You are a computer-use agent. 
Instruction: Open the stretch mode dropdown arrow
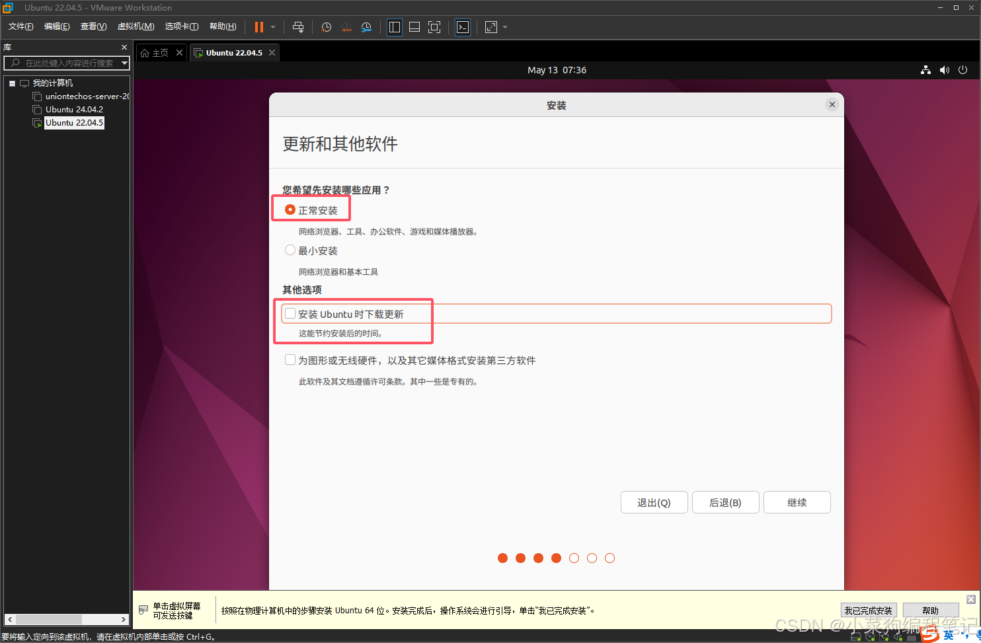pos(504,27)
